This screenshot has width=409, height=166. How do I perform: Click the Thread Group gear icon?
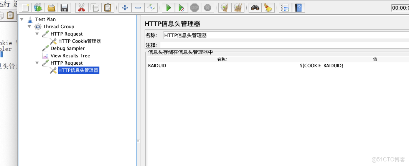click(38, 26)
